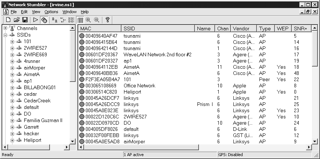Image resolution: width=320 pixels, height=159 pixels.
Task: Sort by the WEP column header
Action: tap(283, 29)
